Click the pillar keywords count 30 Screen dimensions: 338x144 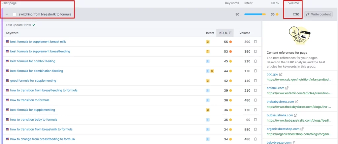237,14
